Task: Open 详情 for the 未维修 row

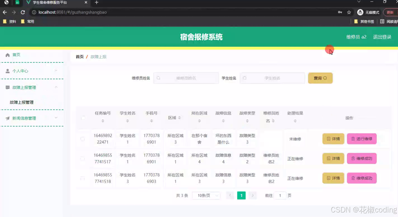Action: click(333, 139)
